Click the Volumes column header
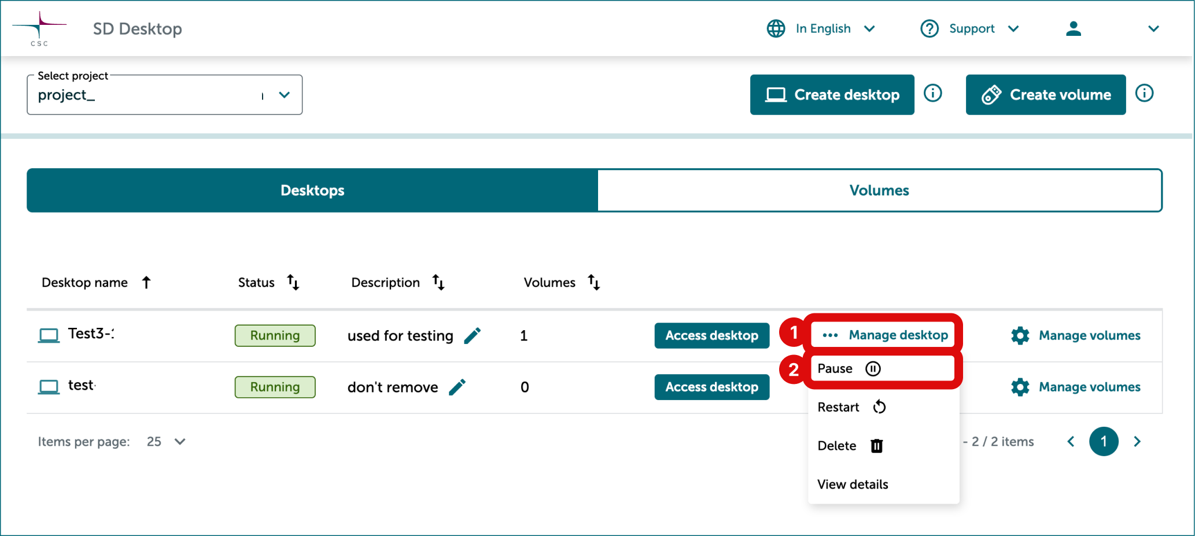Viewport: 1195px width, 536px height. pyautogui.click(x=549, y=283)
